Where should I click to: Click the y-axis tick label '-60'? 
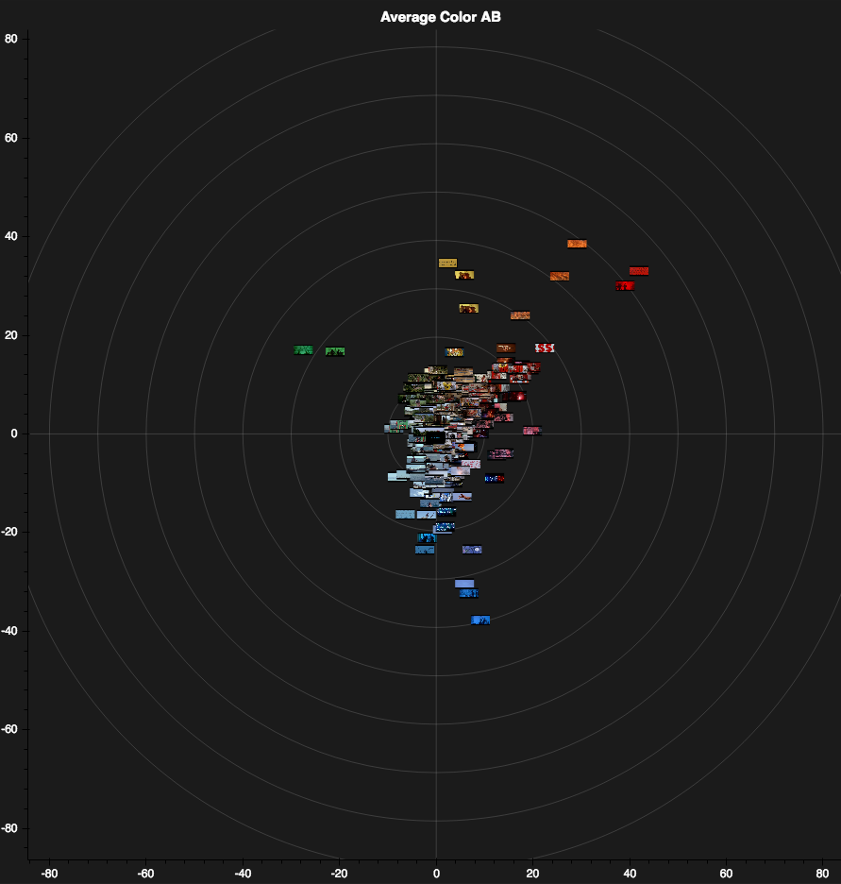[9, 729]
